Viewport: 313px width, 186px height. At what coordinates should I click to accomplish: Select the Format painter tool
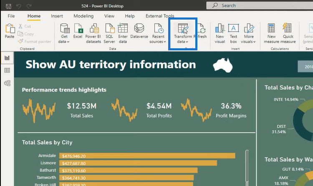(34, 41)
